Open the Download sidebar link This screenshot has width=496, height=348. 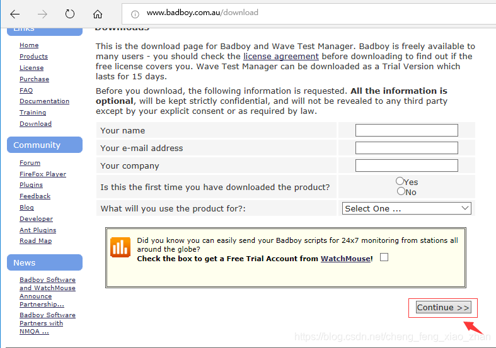35,124
